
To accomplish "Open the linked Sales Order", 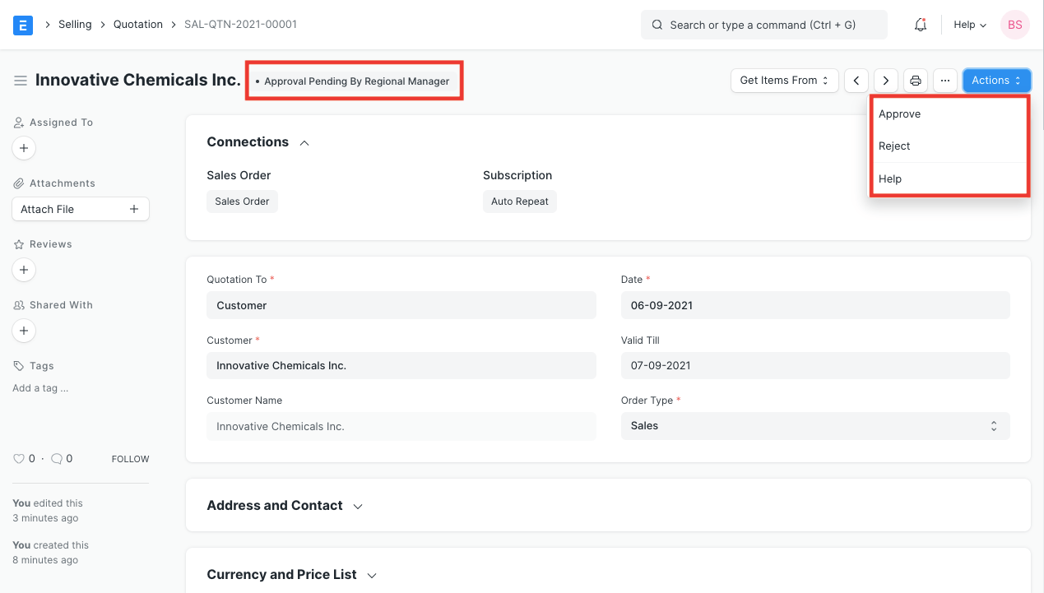I will click(x=241, y=201).
